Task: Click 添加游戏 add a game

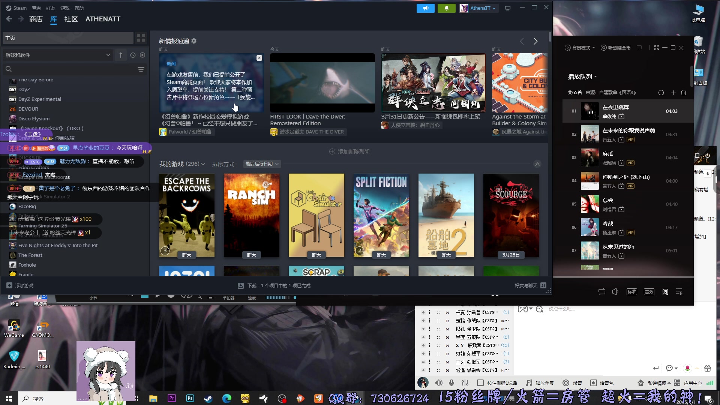Action: click(20, 286)
